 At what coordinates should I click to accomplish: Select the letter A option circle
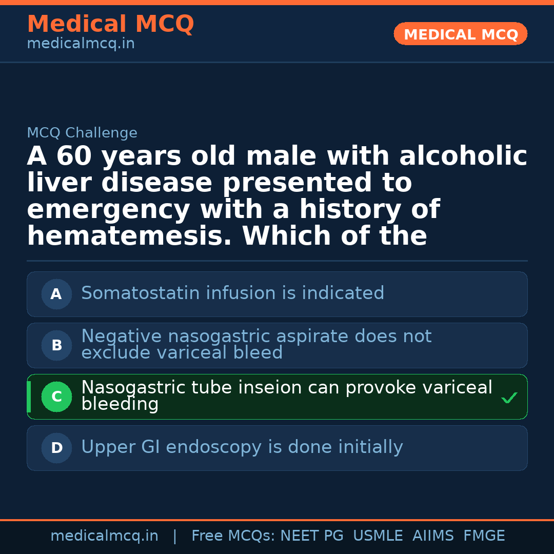[x=56, y=294]
